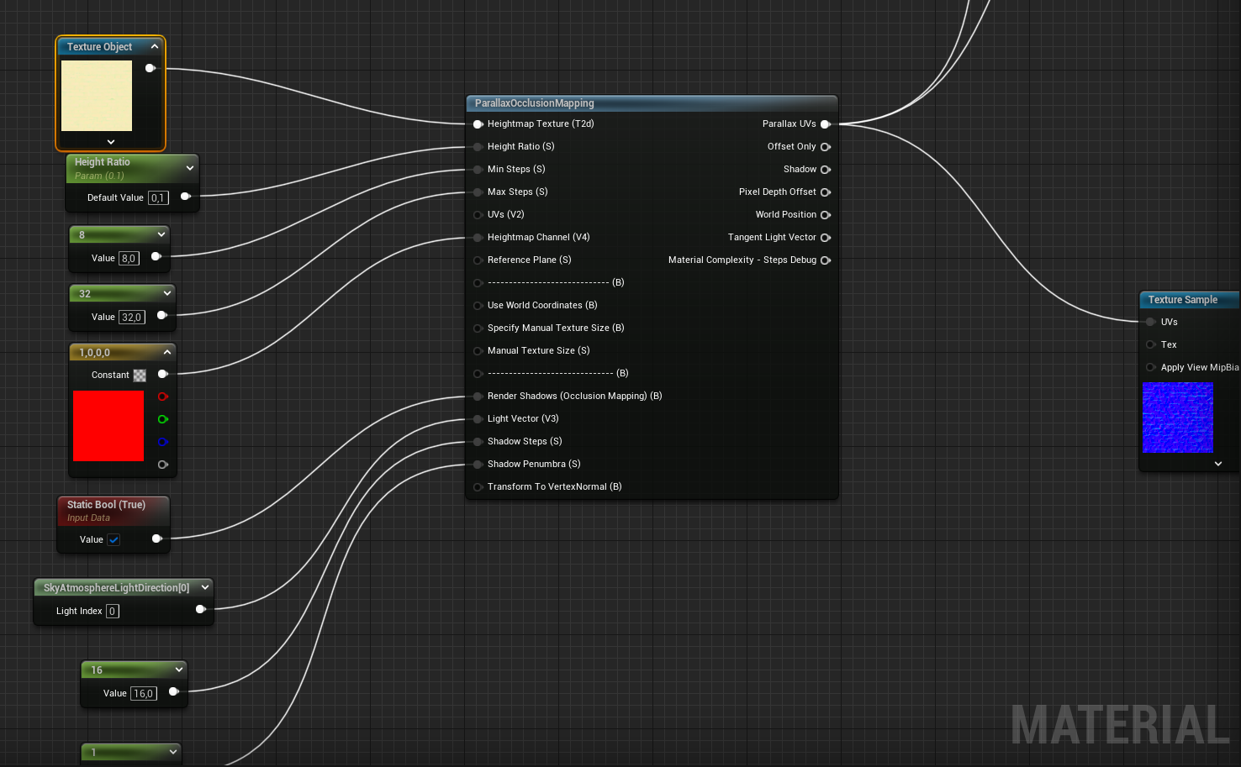Select the ParallaxOcclusionMapping node title bar
Viewport: 1241px width, 767px height.
coord(652,103)
